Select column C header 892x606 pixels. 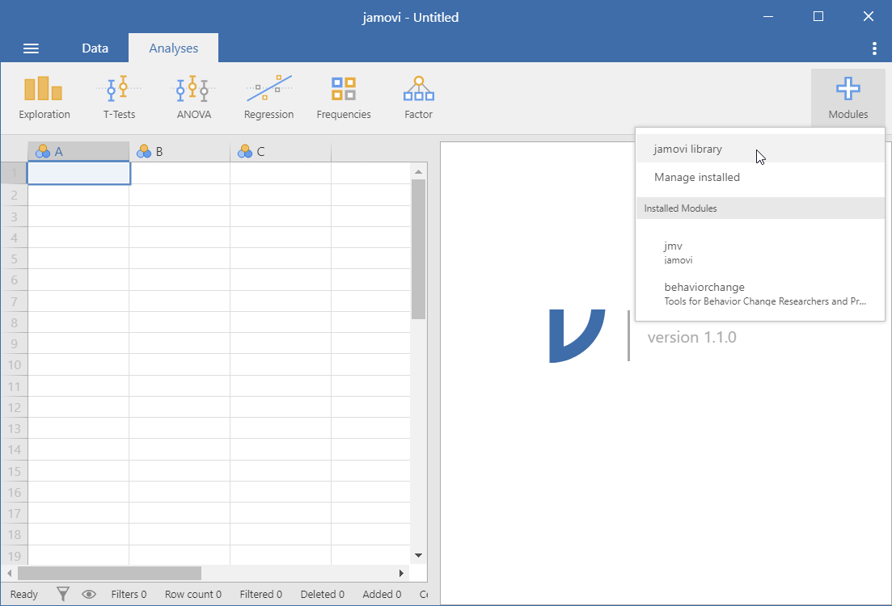pyautogui.click(x=281, y=152)
